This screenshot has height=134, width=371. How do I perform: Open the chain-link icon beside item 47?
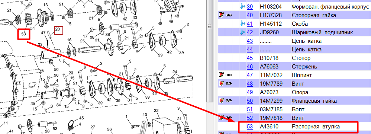pyautogui.click(x=229, y=75)
